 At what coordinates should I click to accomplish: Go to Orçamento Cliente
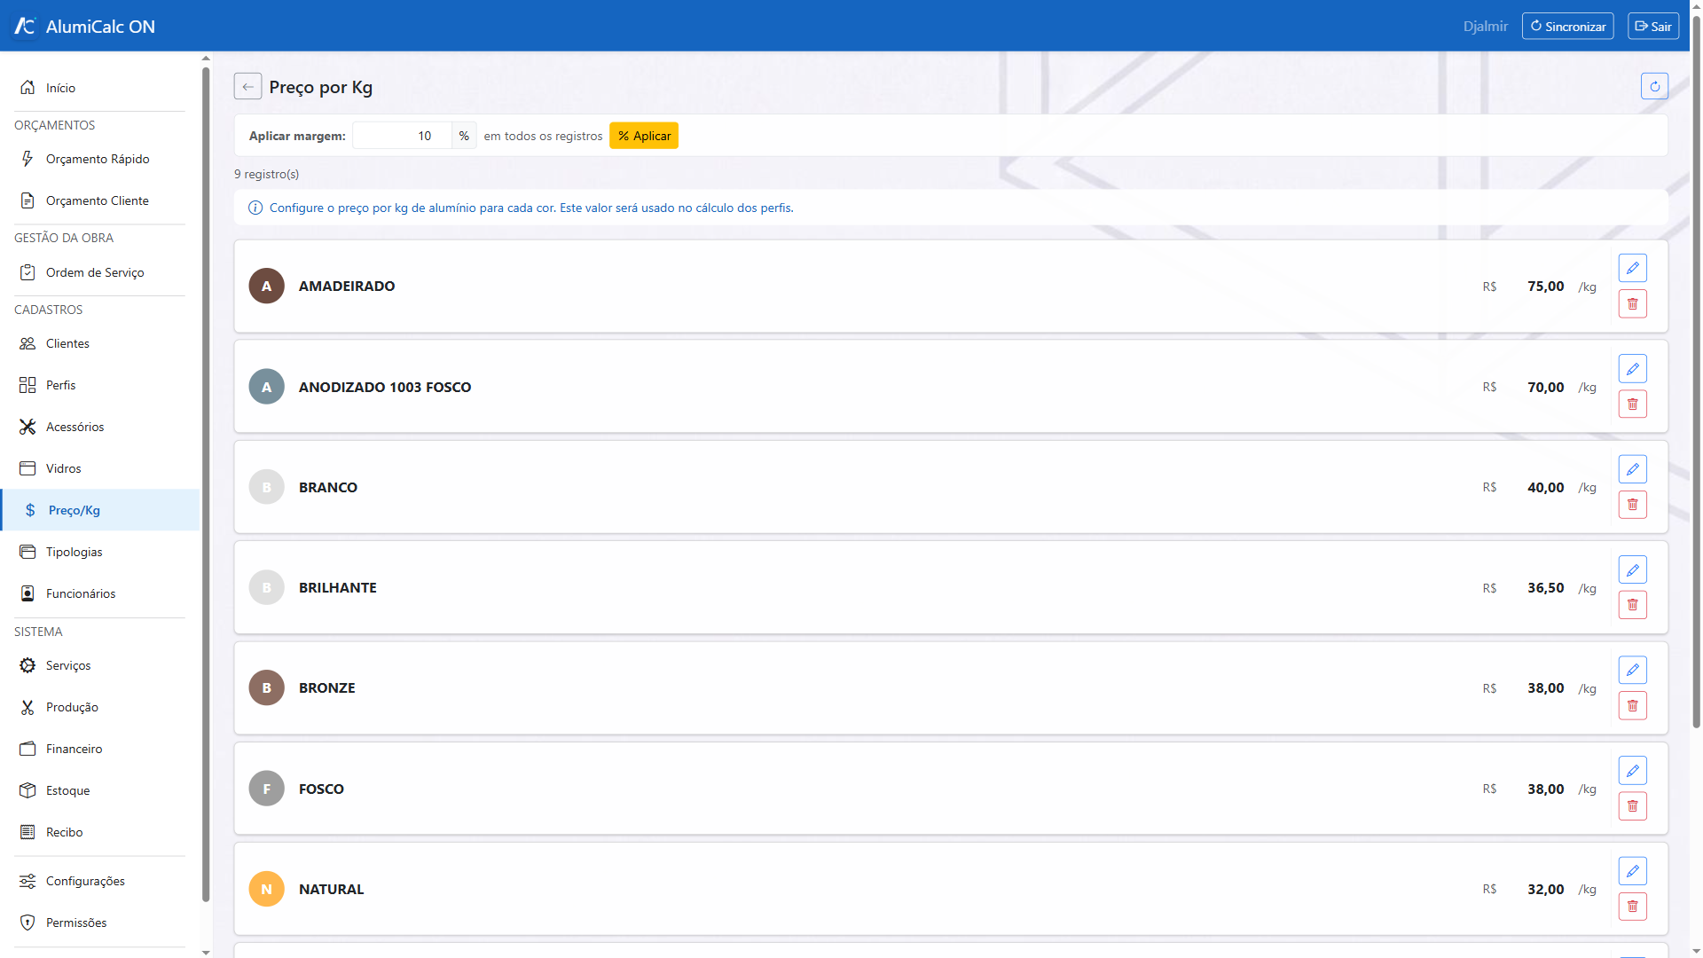coord(99,200)
